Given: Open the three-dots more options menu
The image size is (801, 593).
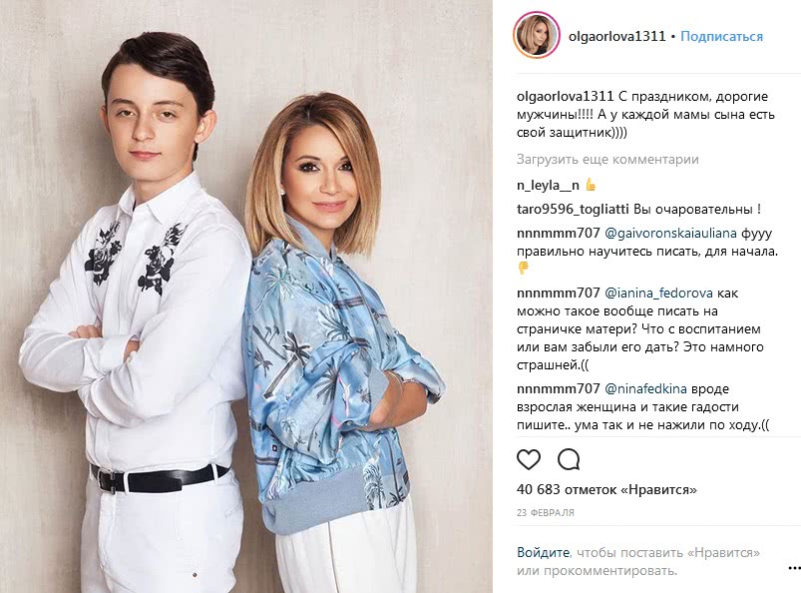Looking at the screenshot, I should [794, 567].
